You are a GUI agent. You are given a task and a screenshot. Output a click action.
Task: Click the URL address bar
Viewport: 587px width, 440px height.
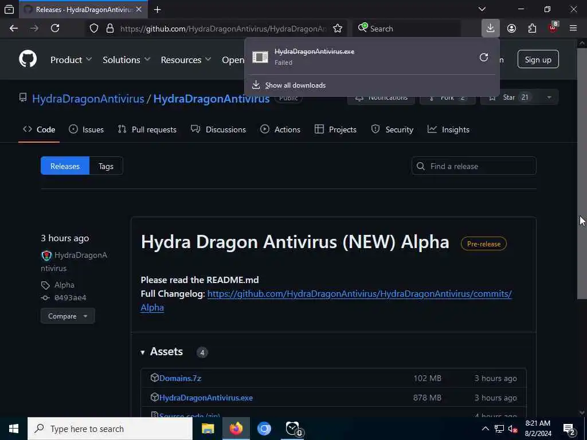(x=223, y=29)
